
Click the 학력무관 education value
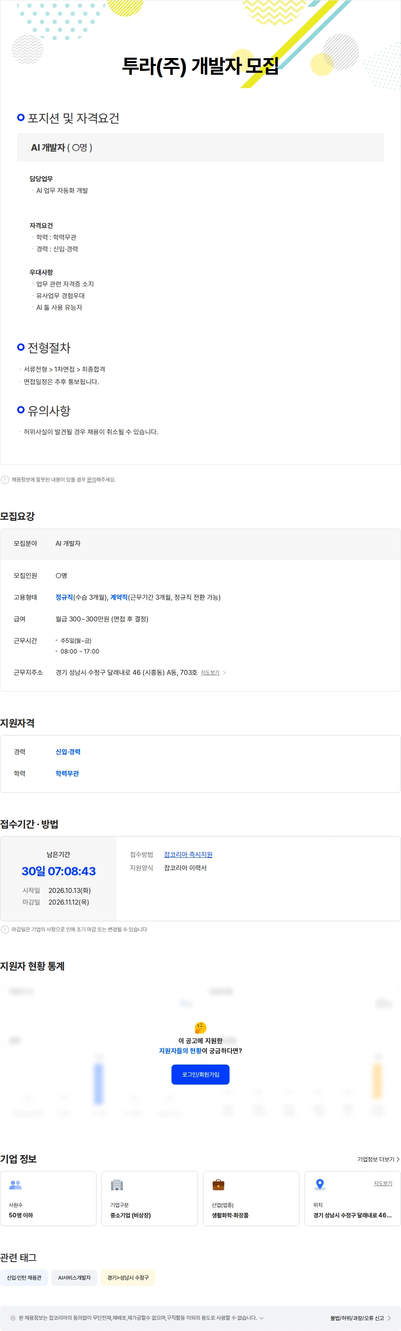[x=67, y=773]
